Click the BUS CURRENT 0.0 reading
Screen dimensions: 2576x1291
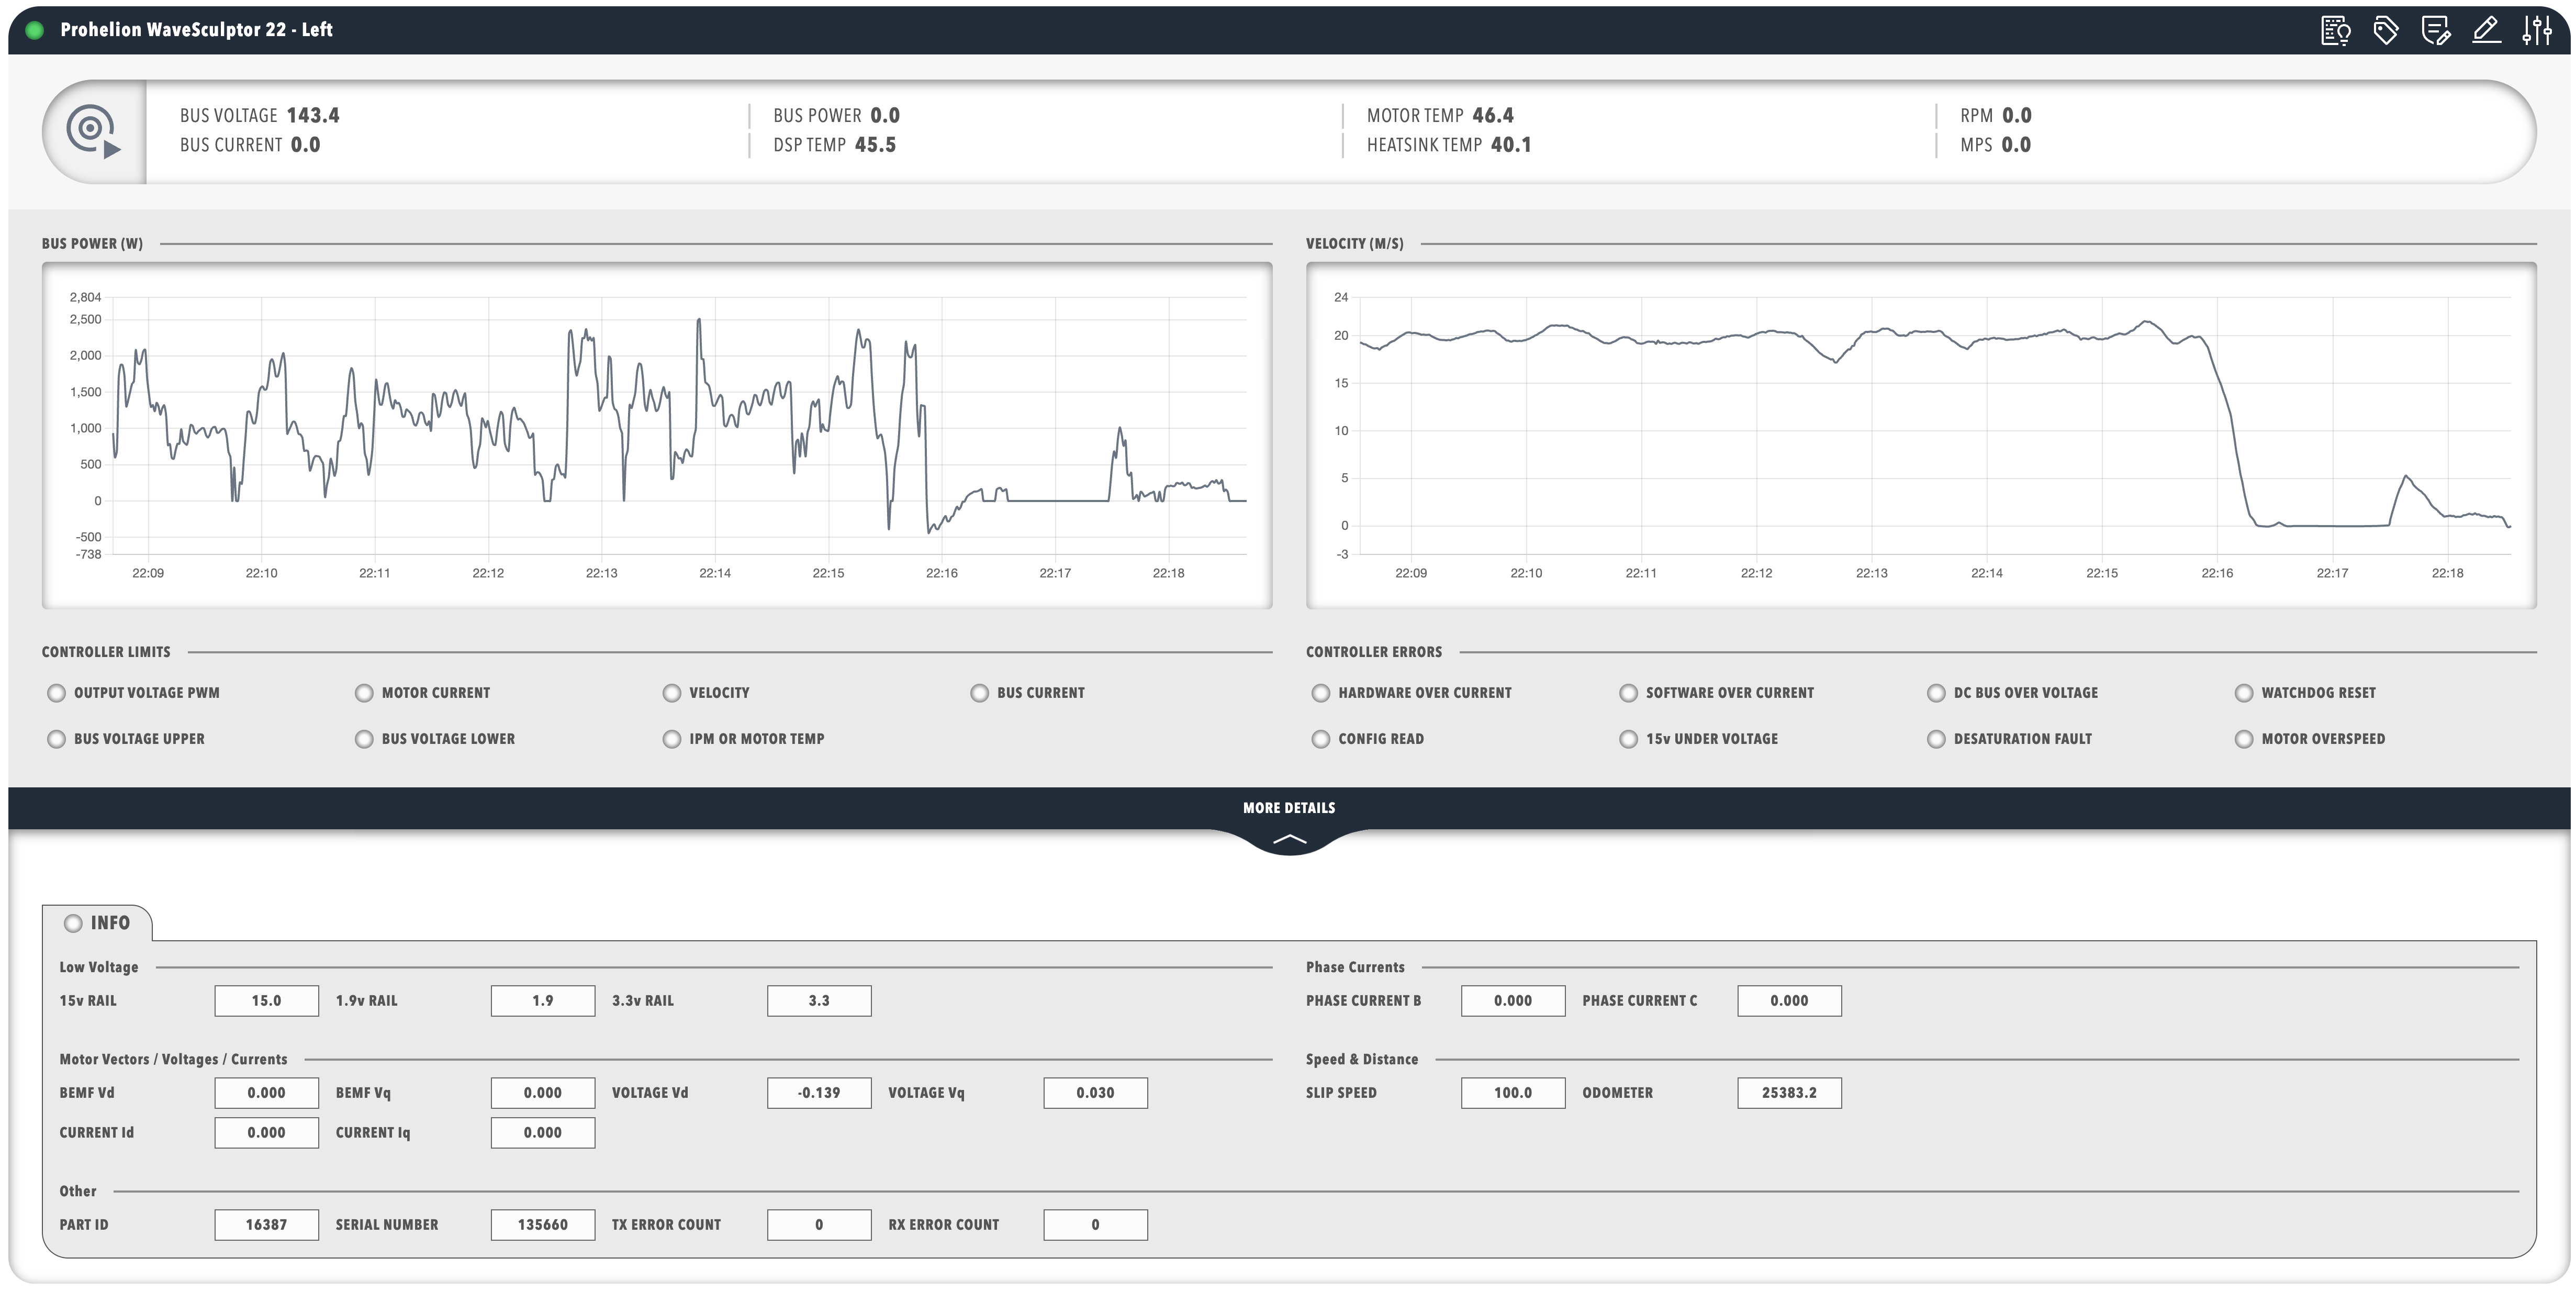(x=250, y=145)
